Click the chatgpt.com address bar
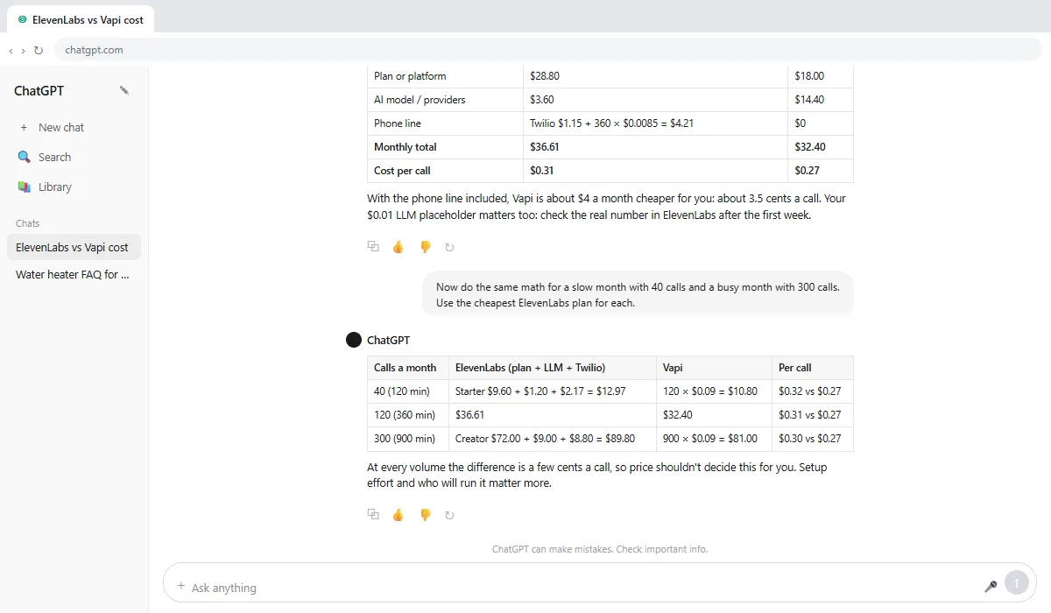 (x=547, y=50)
